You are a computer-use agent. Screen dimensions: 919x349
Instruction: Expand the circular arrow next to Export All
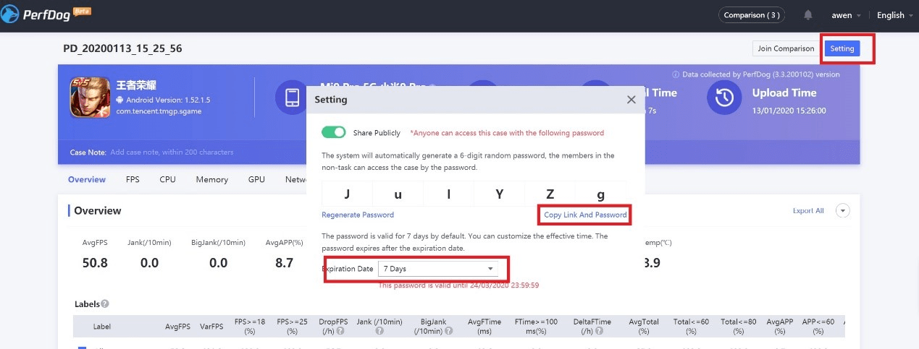pyautogui.click(x=842, y=210)
